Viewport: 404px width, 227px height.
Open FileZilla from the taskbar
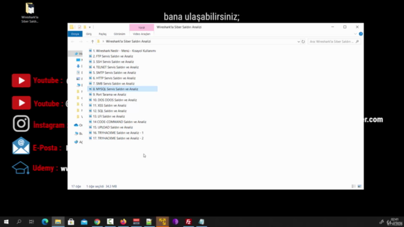pos(188,221)
